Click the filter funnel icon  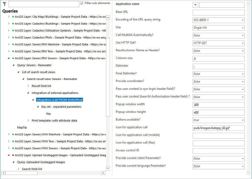tap(4, 4)
